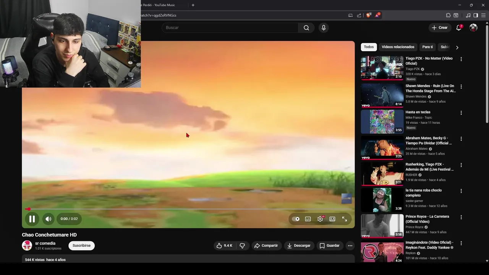Viewport: 489px width, 275px height.
Task: Open Abraham Mateo Tiempo Pa Olvidar thumbnail
Action: click(x=382, y=147)
